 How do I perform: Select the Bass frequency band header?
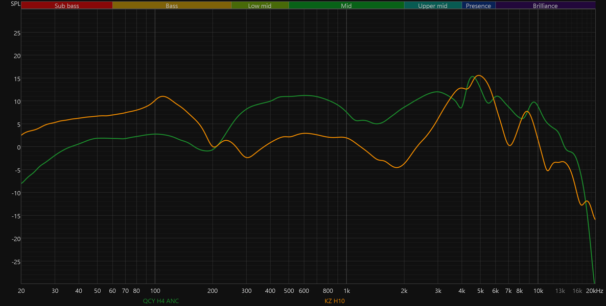172,6
